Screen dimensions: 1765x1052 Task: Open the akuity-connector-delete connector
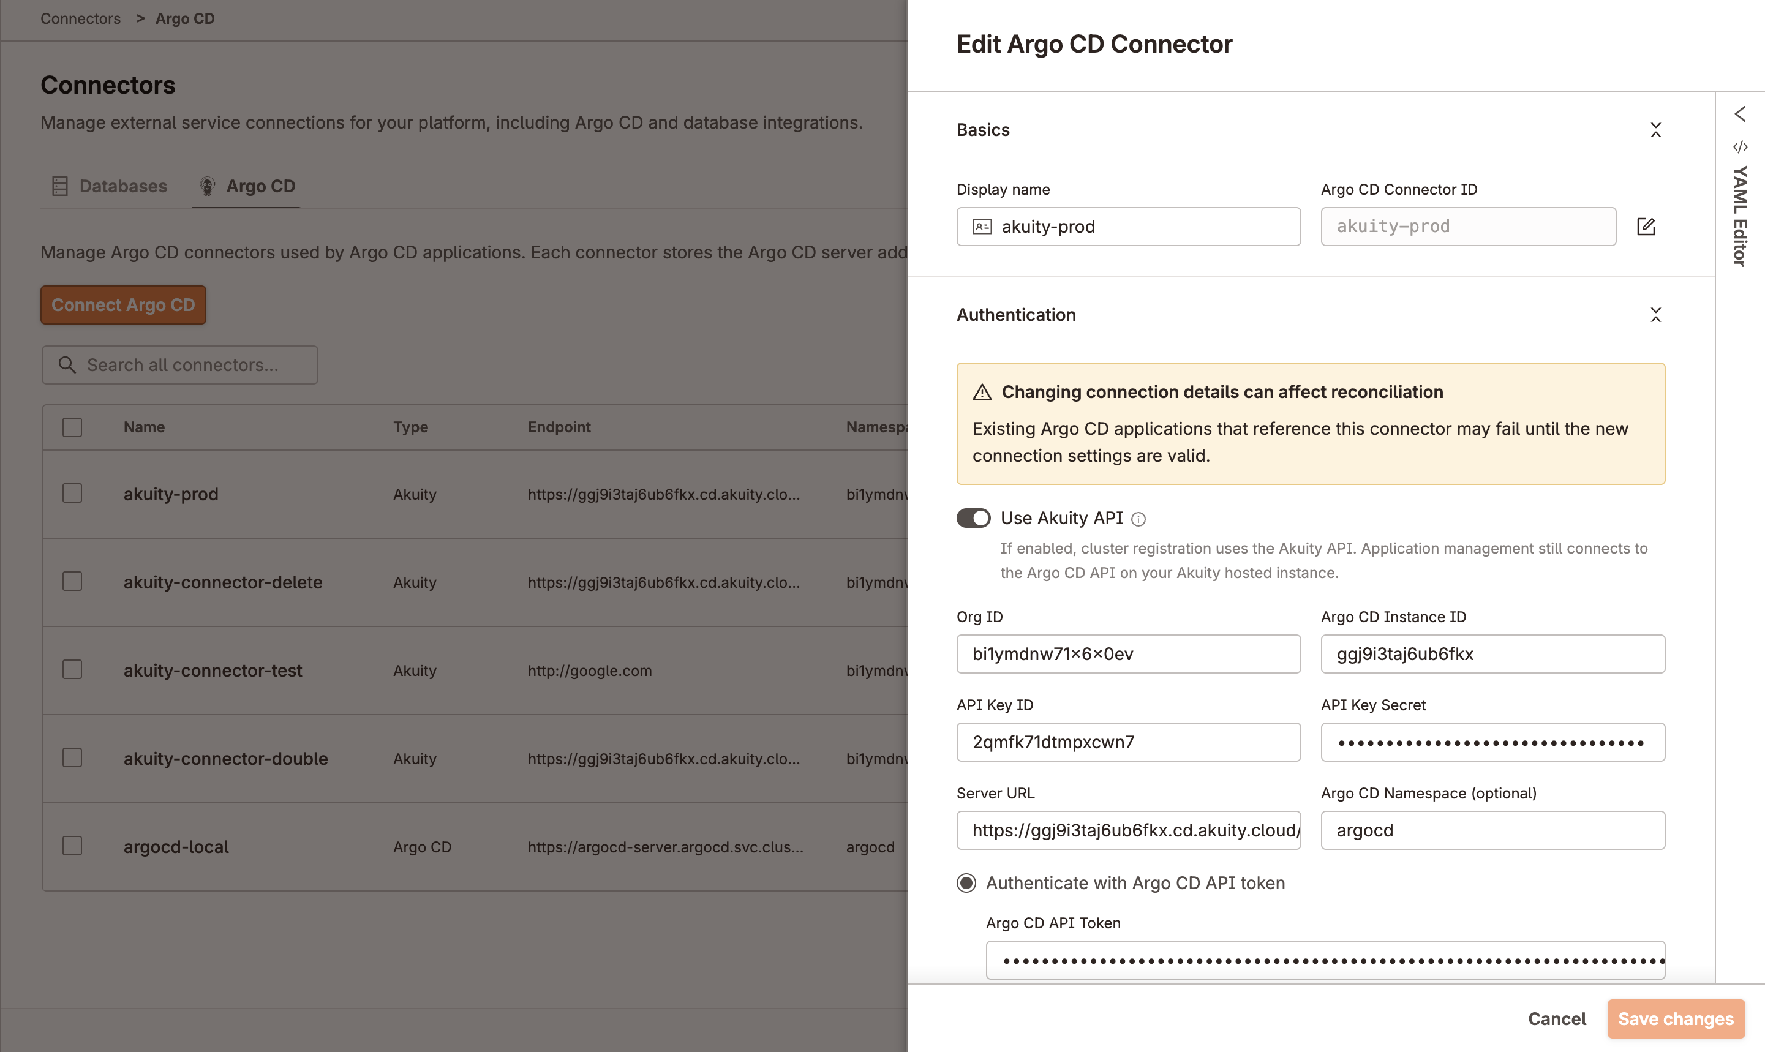click(x=222, y=582)
